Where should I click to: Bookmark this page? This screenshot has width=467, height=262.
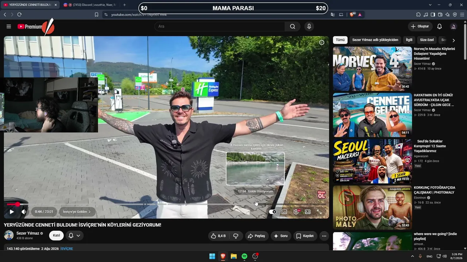[97, 15]
